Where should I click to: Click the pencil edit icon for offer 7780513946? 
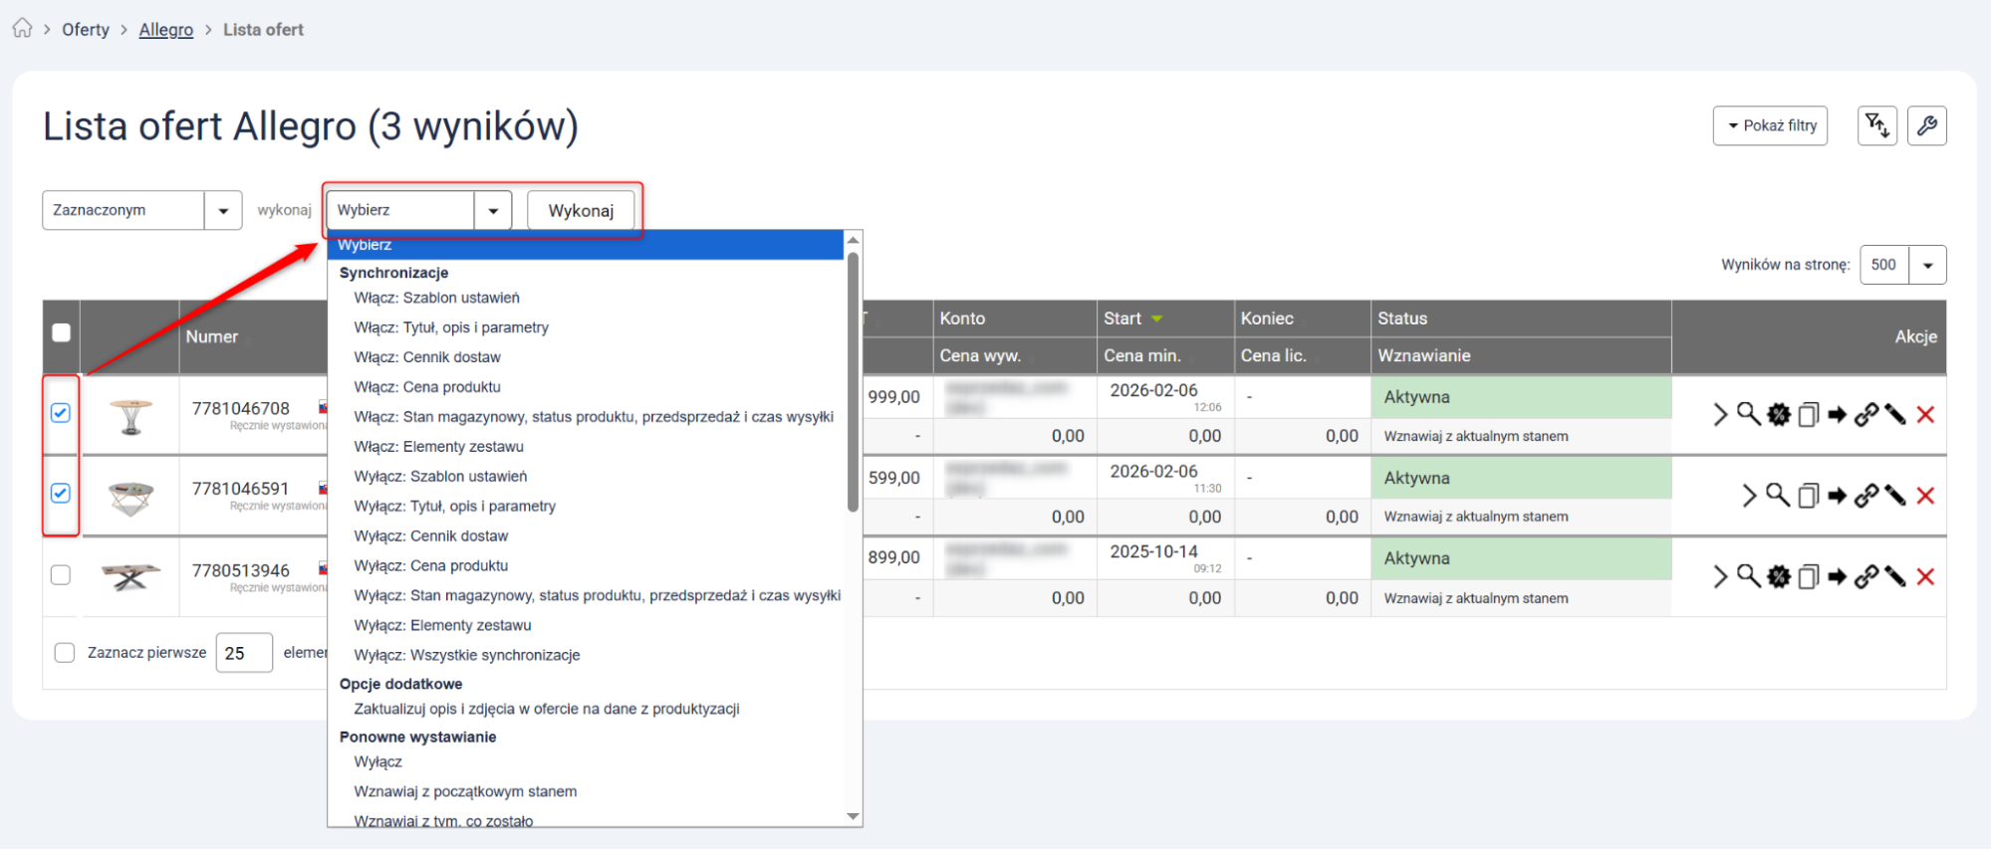1895,577
